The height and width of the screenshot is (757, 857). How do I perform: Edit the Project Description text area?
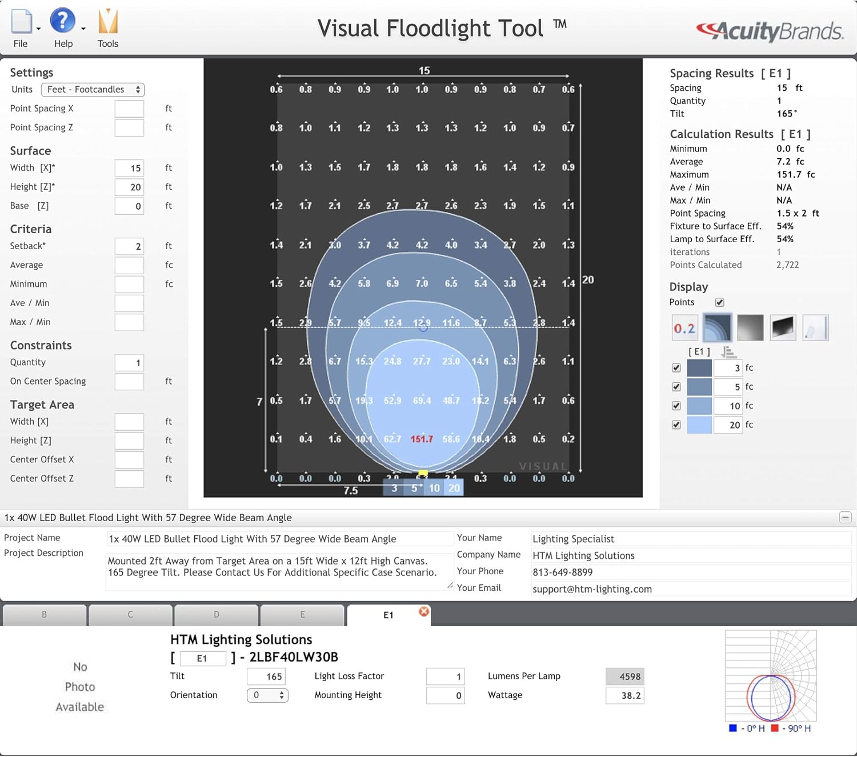280,571
